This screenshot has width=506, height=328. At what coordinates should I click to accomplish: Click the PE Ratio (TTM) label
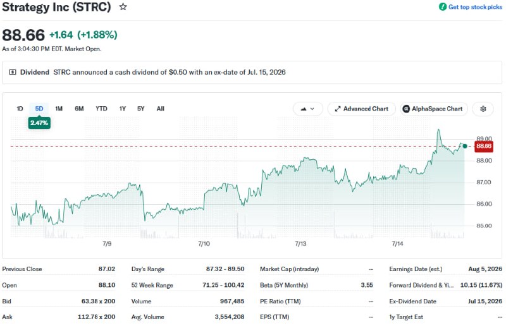pos(280,301)
